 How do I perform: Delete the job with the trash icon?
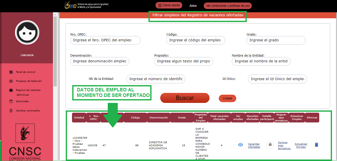pyautogui.click(x=316, y=145)
